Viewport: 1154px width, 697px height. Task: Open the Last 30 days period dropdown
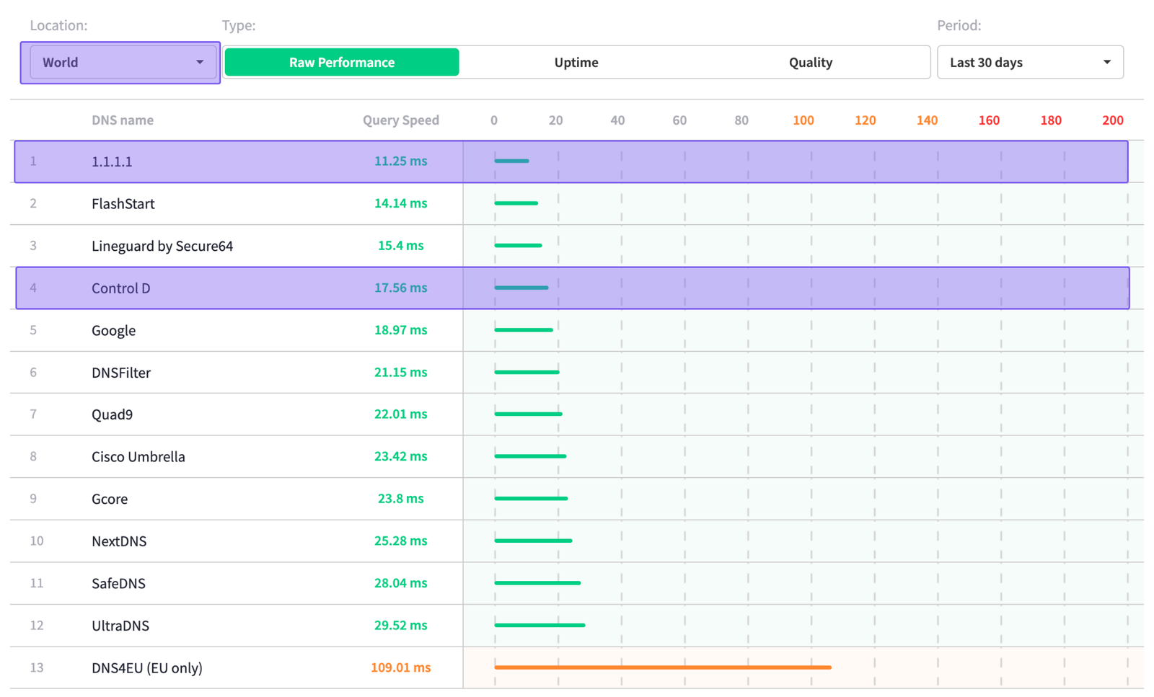point(1029,62)
